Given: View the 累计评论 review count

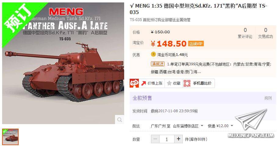Looking at the screenshot, I should click(x=245, y=33).
